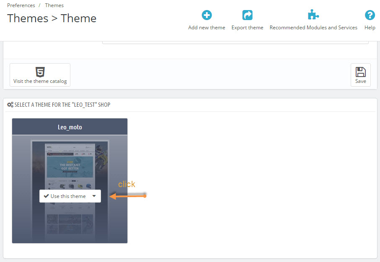Click the HTML5 theme catalog icon
This screenshot has height=262, width=380.
(40, 72)
